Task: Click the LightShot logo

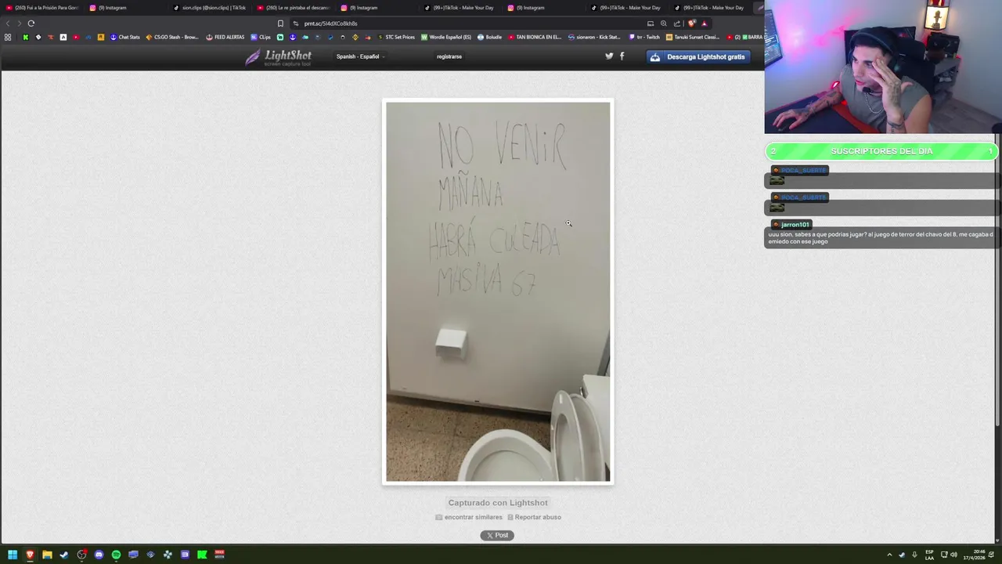Action: click(279, 57)
